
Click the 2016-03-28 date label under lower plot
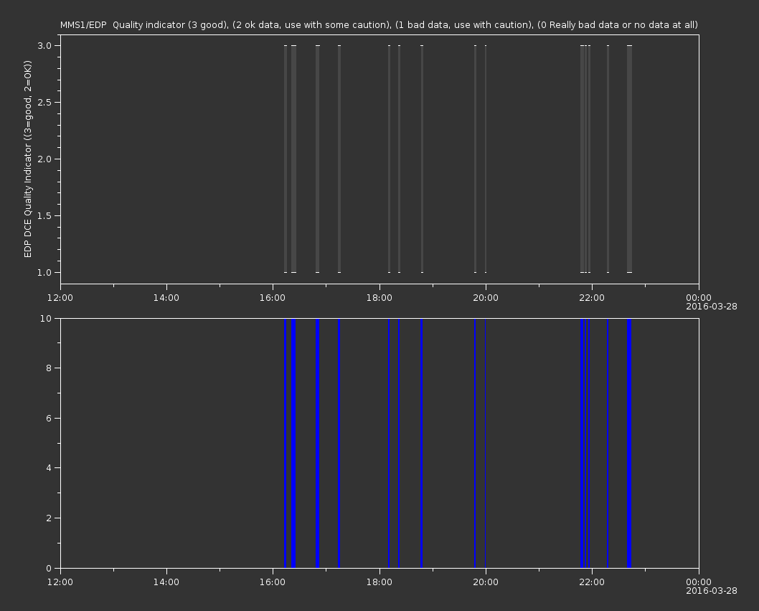tap(712, 591)
